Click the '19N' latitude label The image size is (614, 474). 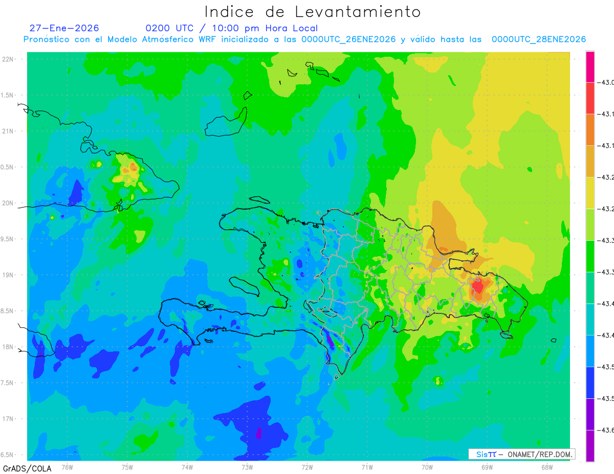tap(9, 275)
